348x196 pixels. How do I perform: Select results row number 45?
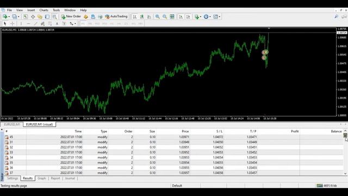174,137
